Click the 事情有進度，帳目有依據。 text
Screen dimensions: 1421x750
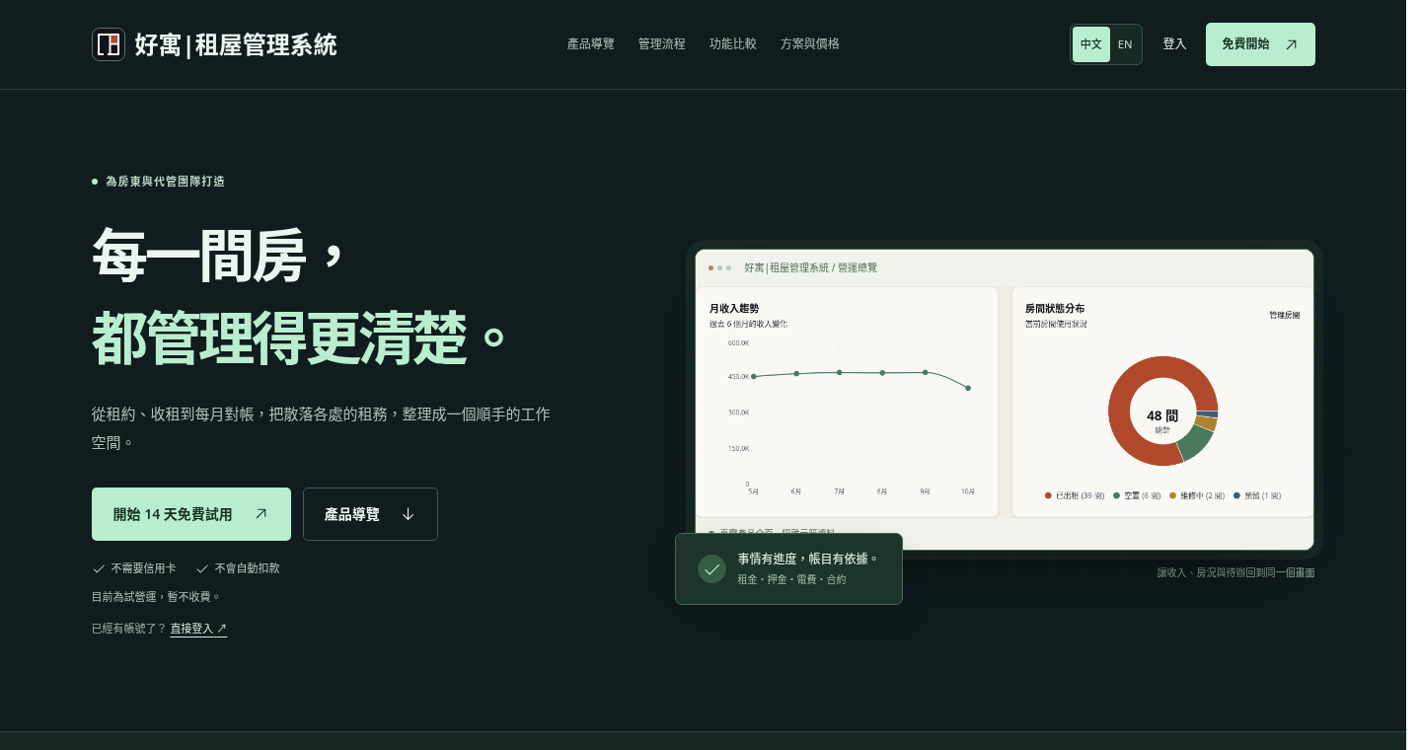[808, 560]
